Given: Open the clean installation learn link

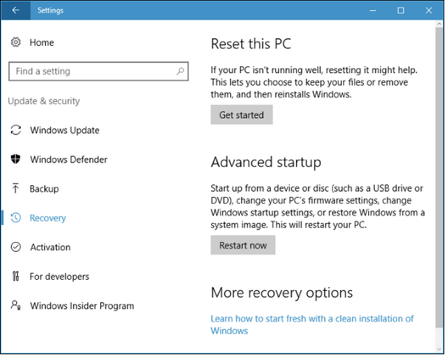Looking at the screenshot, I should click(x=312, y=324).
